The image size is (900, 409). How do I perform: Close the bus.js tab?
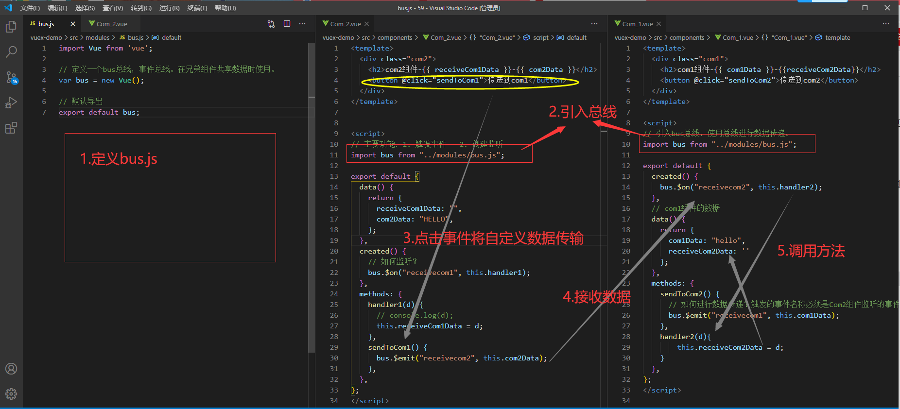pos(73,24)
